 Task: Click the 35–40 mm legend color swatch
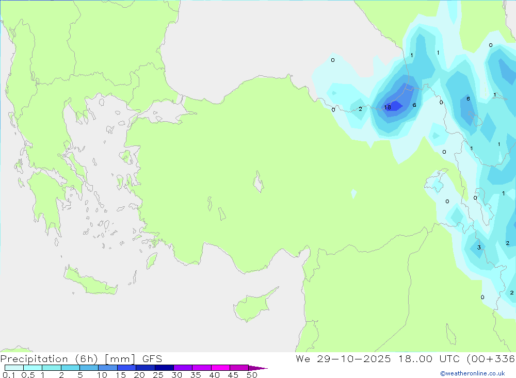click(x=202, y=368)
